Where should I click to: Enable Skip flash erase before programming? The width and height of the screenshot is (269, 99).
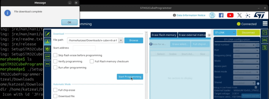pyautogui.click(x=55, y=55)
